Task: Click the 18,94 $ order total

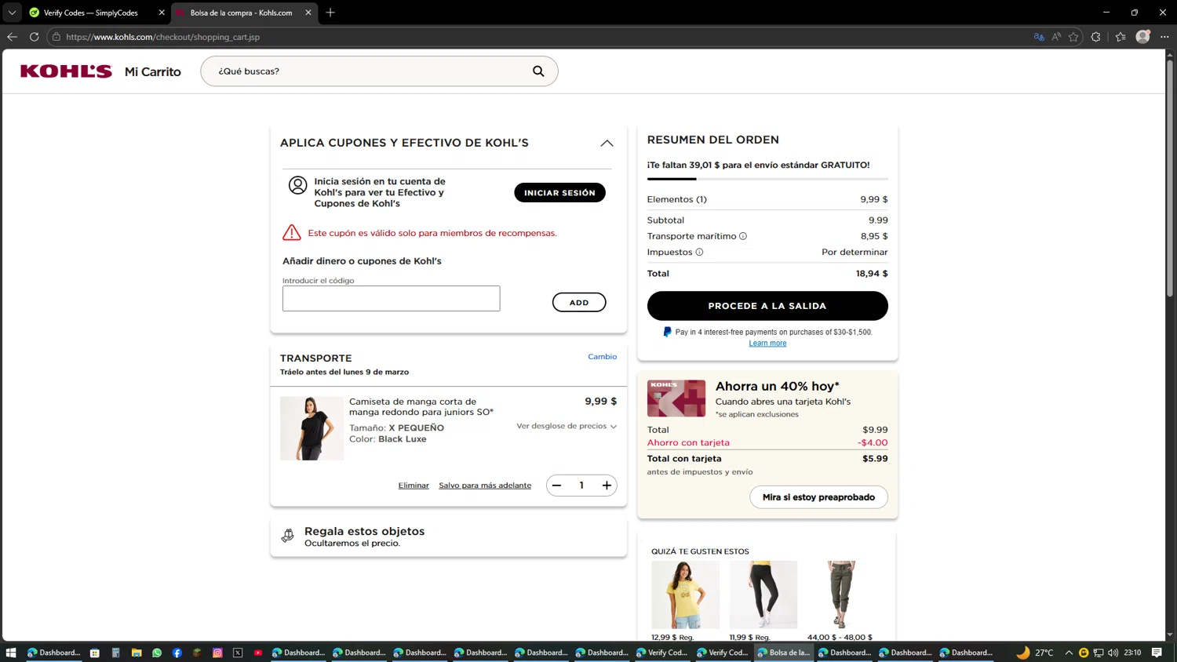Action: coord(872,274)
